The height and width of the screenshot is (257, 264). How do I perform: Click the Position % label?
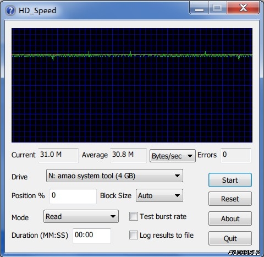point(28,195)
